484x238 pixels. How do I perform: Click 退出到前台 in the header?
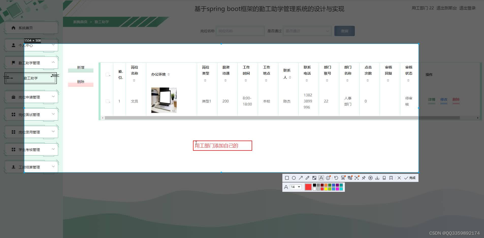point(447,8)
